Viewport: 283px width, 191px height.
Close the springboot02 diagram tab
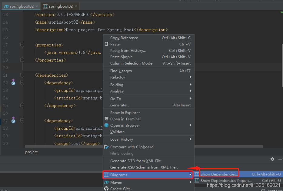pos(76,6)
